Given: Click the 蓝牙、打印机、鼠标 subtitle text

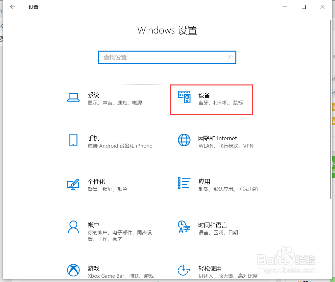Looking at the screenshot, I should [221, 103].
